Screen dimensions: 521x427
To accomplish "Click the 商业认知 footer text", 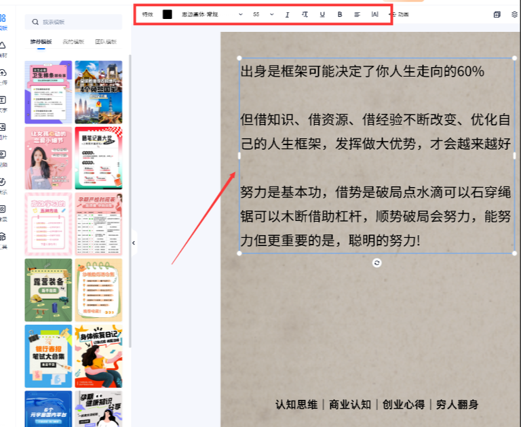I will tap(350, 405).
